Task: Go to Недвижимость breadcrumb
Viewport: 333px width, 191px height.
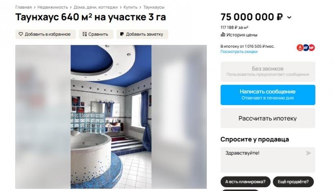Action: (x=53, y=7)
